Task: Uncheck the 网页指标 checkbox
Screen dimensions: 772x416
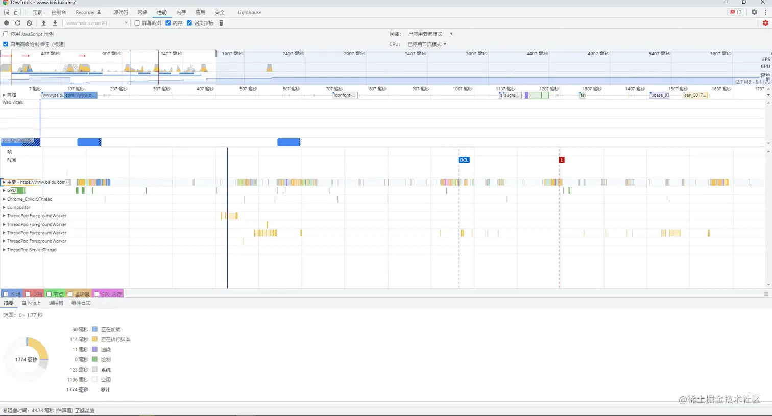Action: 189,23
